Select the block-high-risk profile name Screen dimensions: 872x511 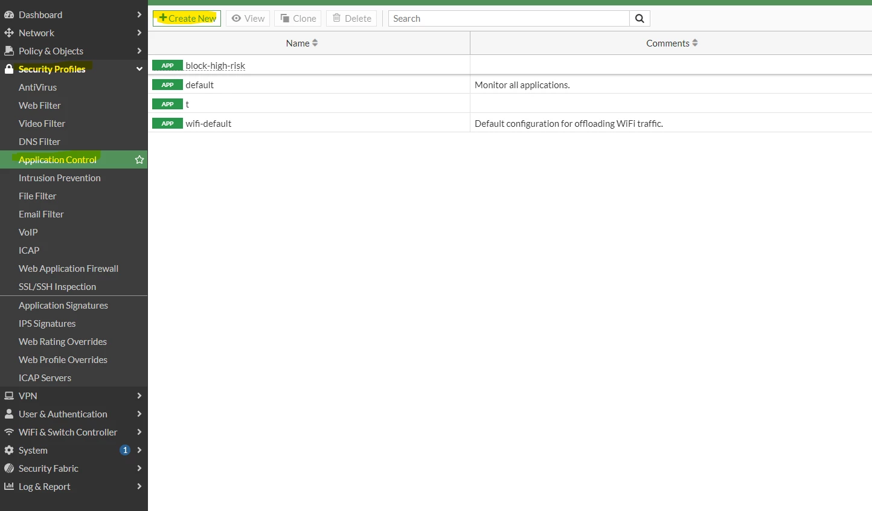point(215,65)
